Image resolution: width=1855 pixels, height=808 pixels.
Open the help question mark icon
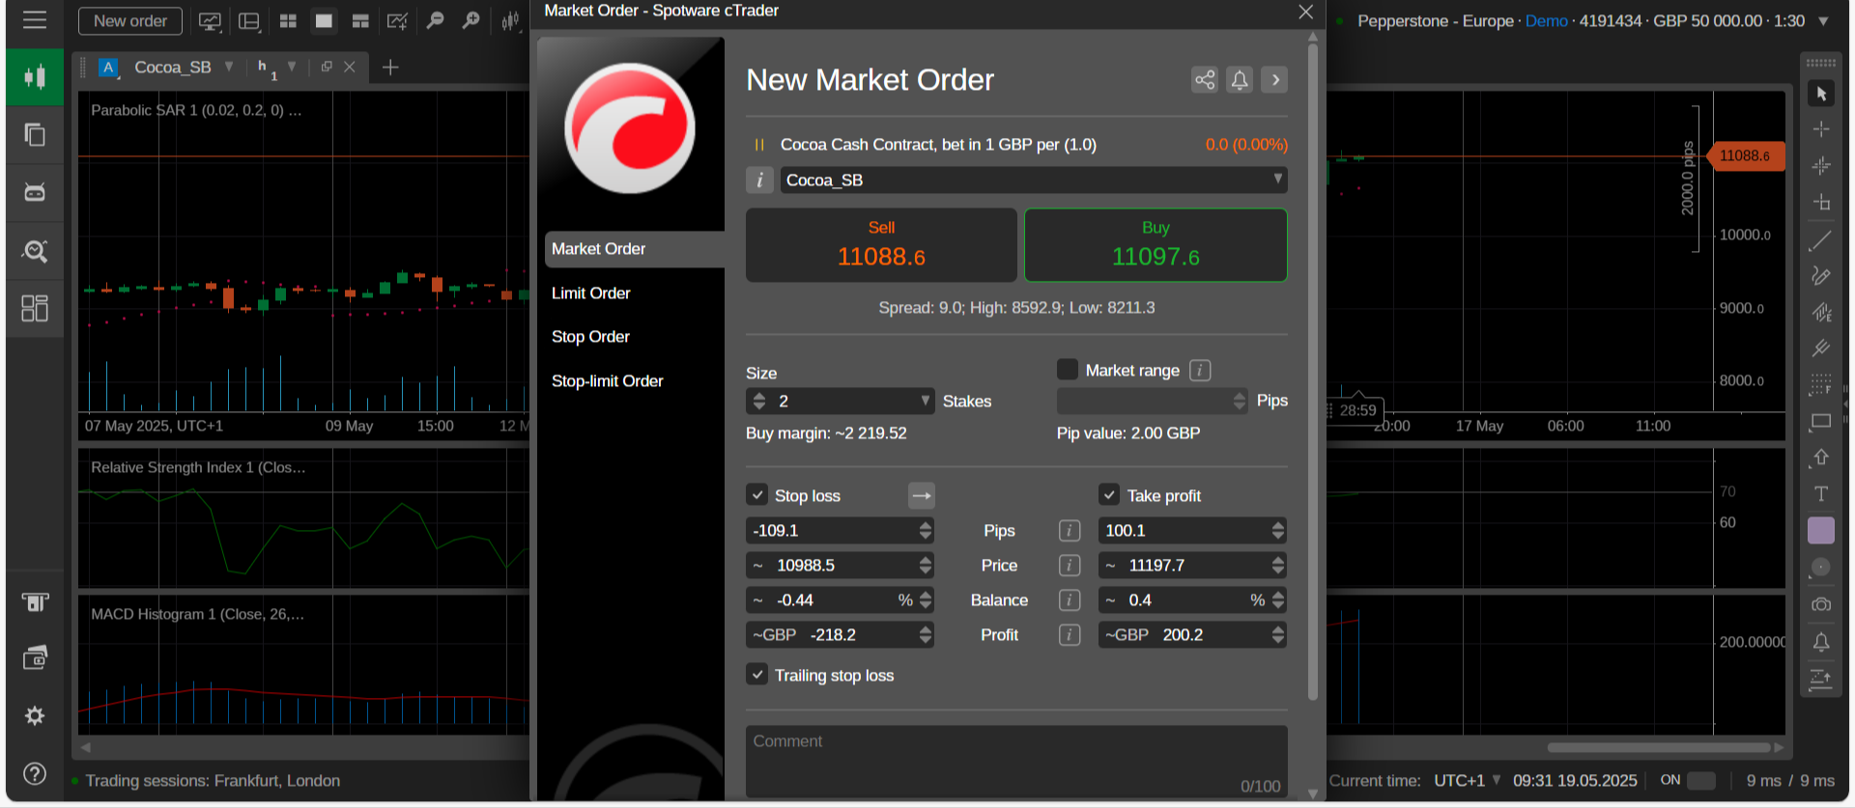pos(35,774)
